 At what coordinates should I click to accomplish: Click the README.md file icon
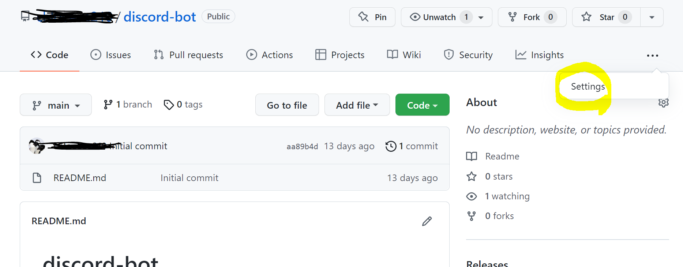(x=37, y=178)
